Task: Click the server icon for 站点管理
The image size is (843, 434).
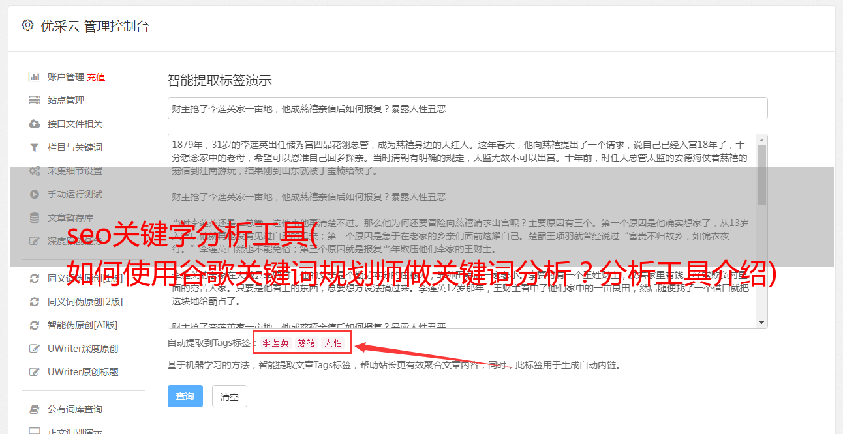Action: point(35,100)
